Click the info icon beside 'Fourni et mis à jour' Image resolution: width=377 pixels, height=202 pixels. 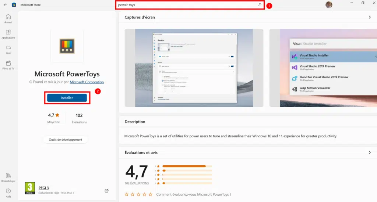tap(31, 82)
